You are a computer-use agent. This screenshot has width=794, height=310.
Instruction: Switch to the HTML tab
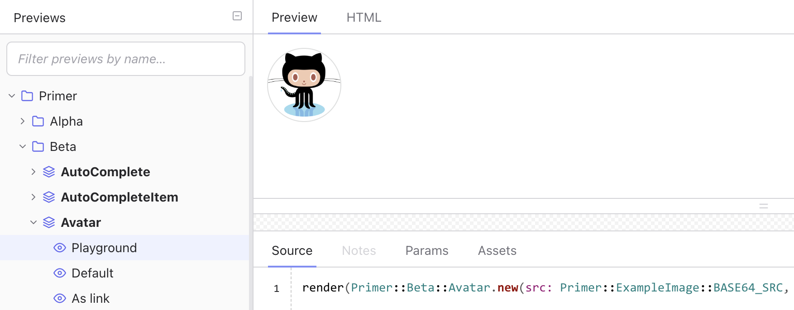point(364,18)
